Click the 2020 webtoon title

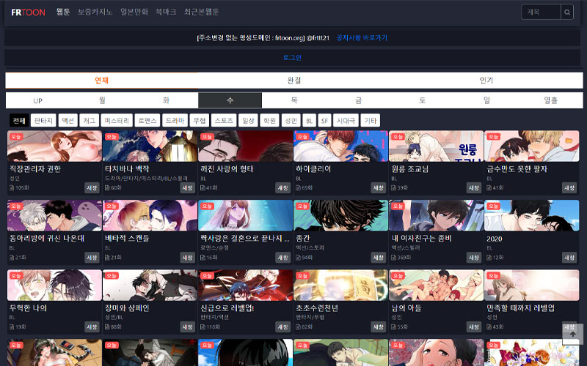coord(495,239)
